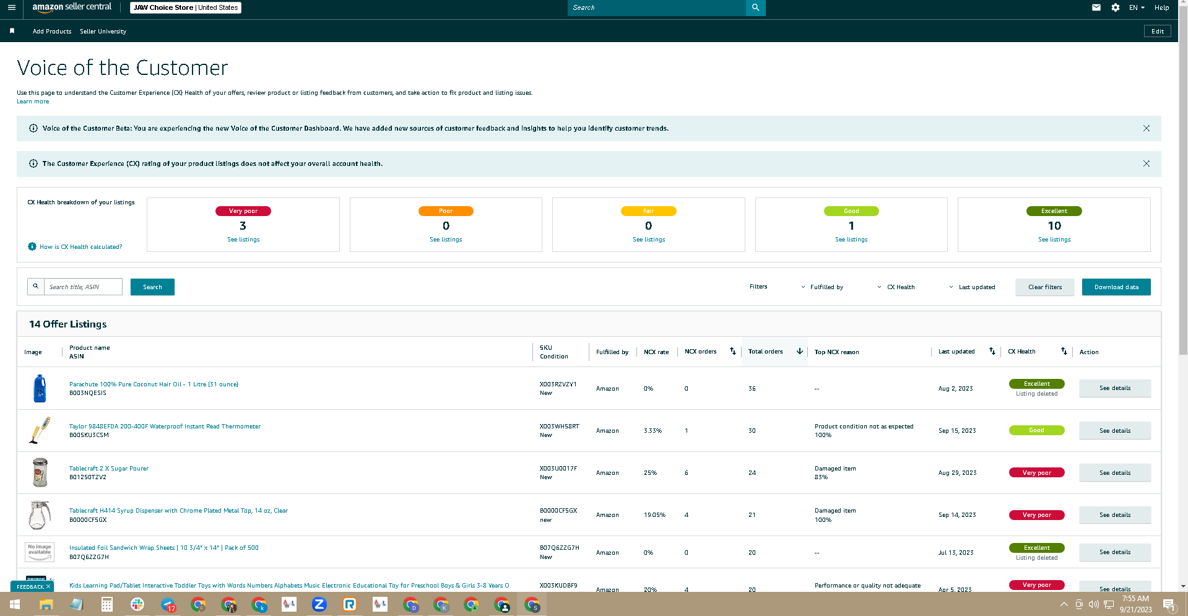See details for Tablecraft 2 X Sugar Pourer
The image size is (1188, 616).
(1115, 472)
